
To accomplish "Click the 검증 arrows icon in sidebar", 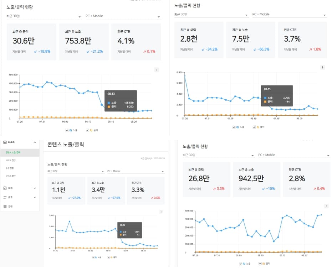I will (5, 197).
